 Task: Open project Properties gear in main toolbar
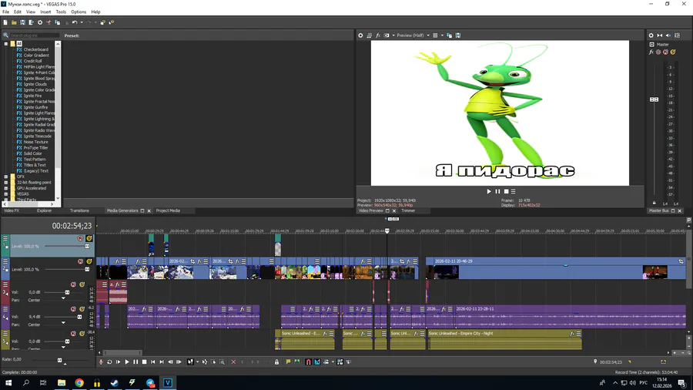coord(40,22)
